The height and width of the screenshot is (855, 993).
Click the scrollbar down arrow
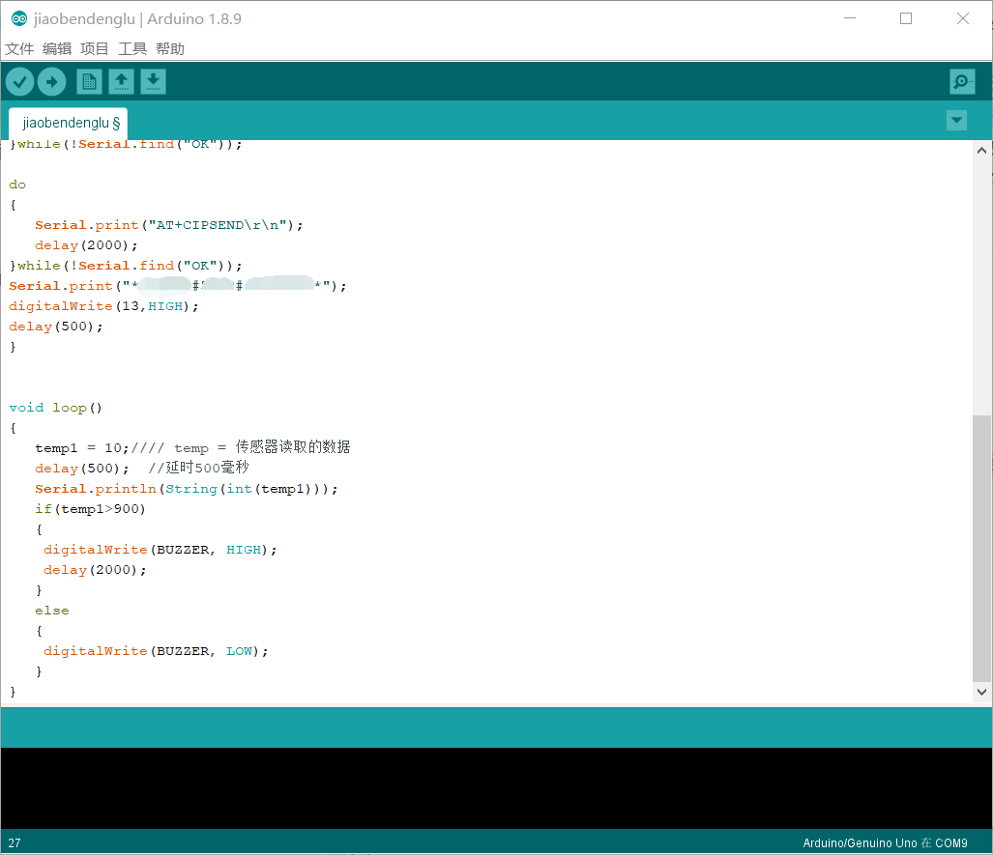coord(981,692)
